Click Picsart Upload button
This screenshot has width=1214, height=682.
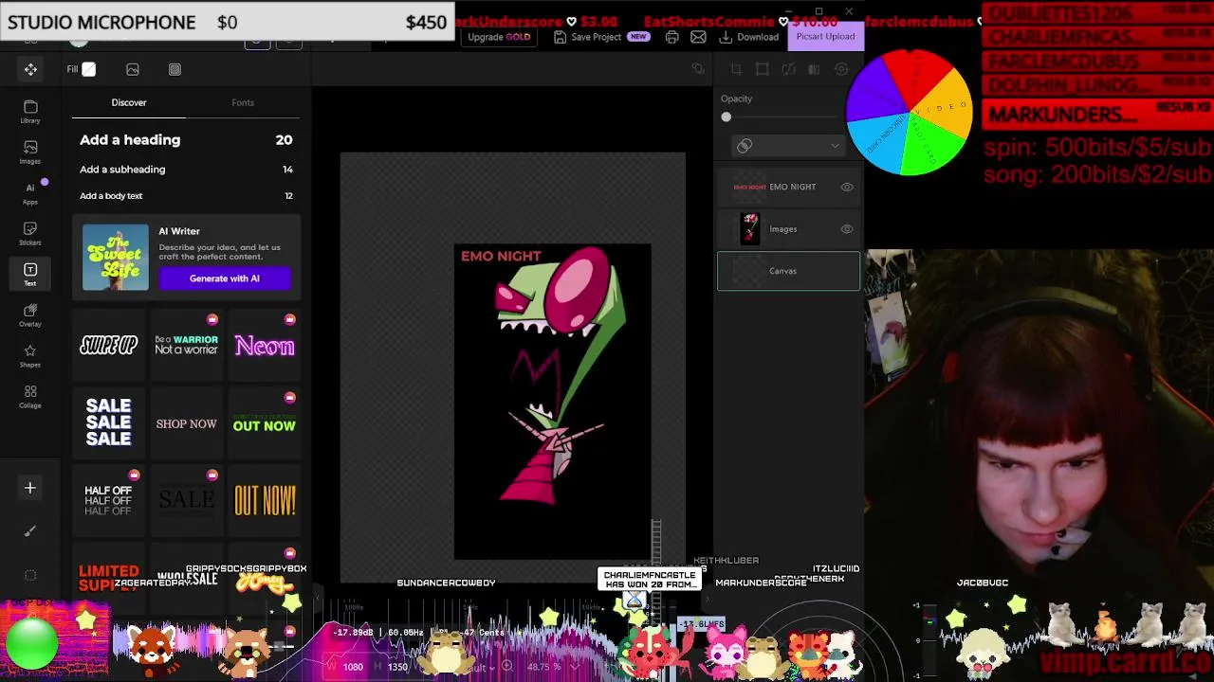[x=825, y=36]
